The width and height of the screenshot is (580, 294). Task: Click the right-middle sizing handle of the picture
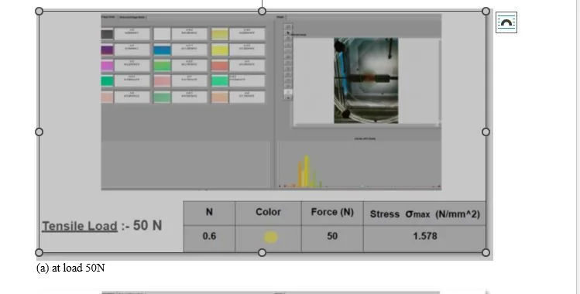486,132
